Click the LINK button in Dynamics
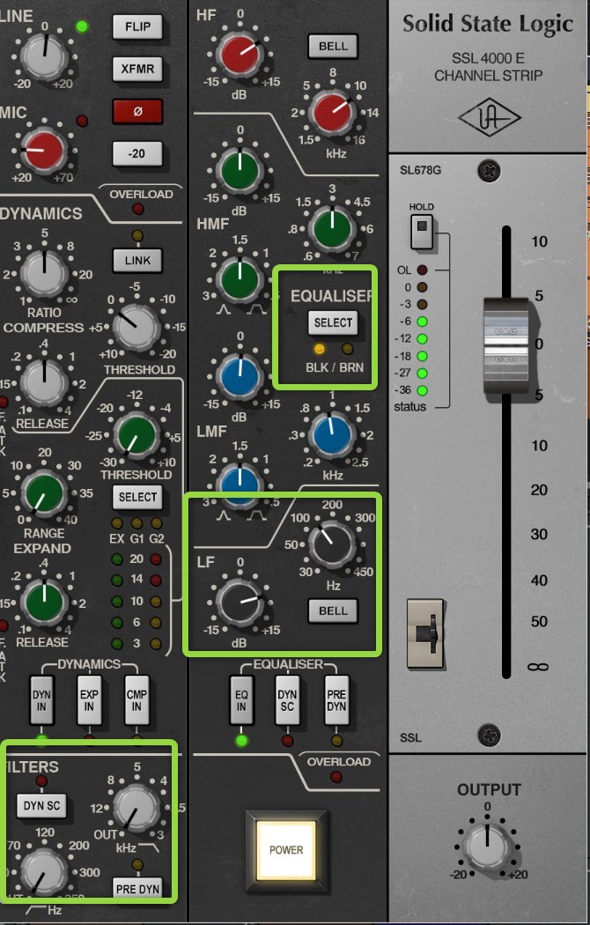The width and height of the screenshot is (590, 925). (137, 260)
